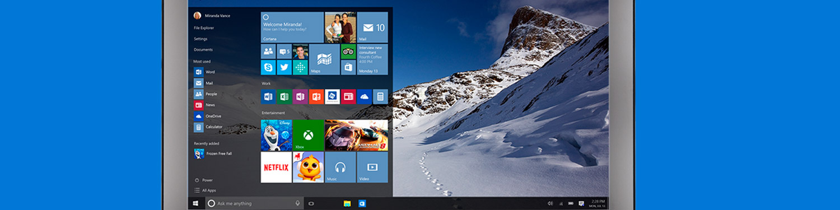Launch the Netflix tile

276,167
